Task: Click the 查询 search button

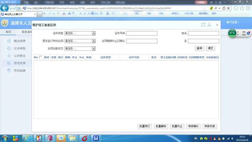Action: [199, 48]
